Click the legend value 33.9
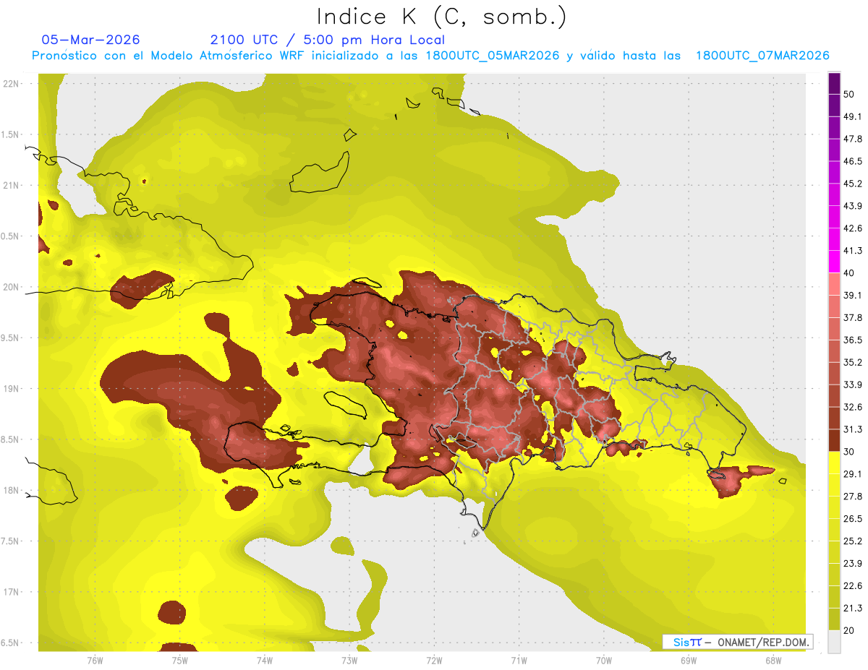 coord(853,385)
